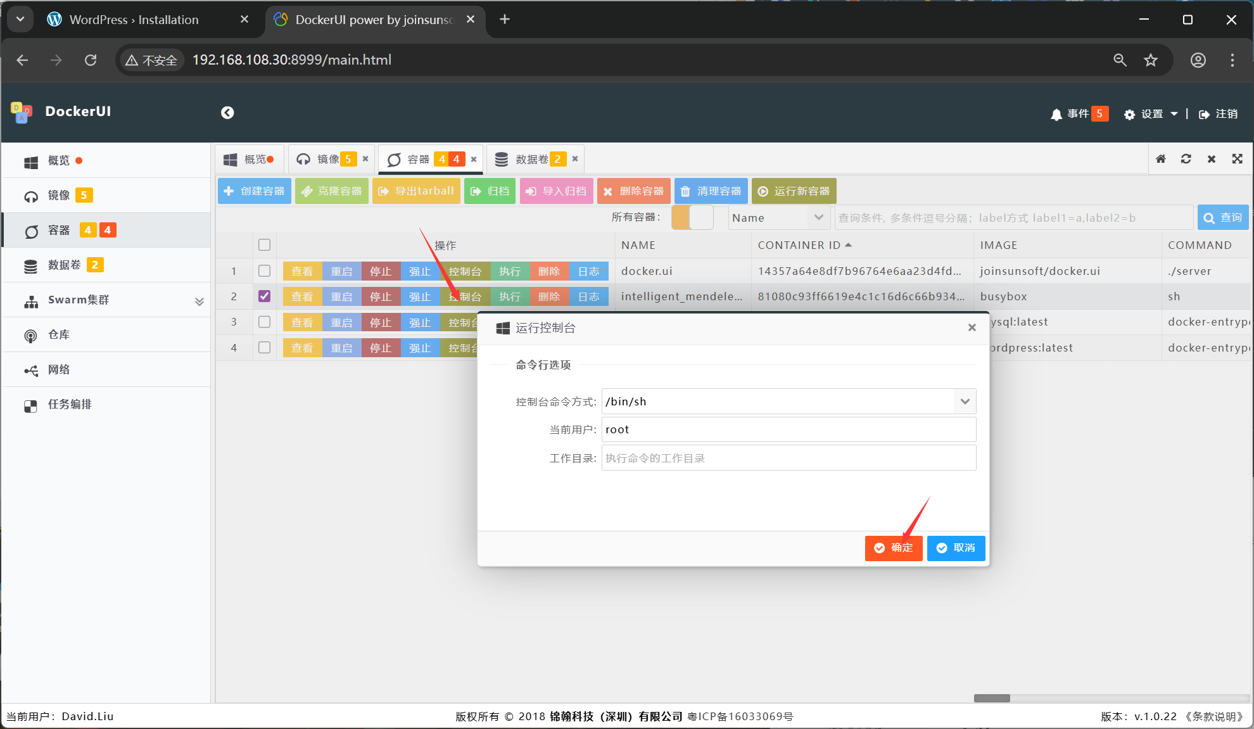Click the 运行新容器 button
This screenshot has height=729, width=1254.
[794, 191]
